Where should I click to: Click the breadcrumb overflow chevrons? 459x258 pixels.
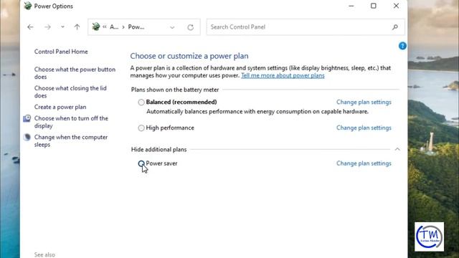[105, 27]
